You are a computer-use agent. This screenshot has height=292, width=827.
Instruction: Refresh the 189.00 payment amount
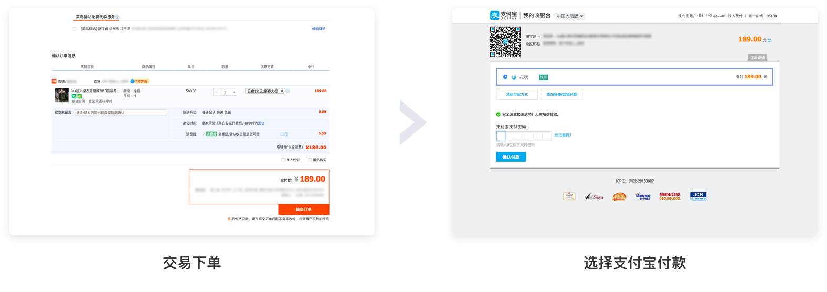click(769, 40)
